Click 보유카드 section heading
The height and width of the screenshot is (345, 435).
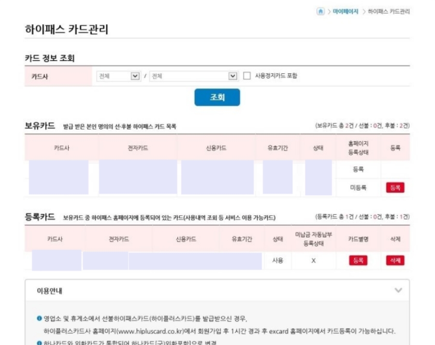[x=40, y=126]
